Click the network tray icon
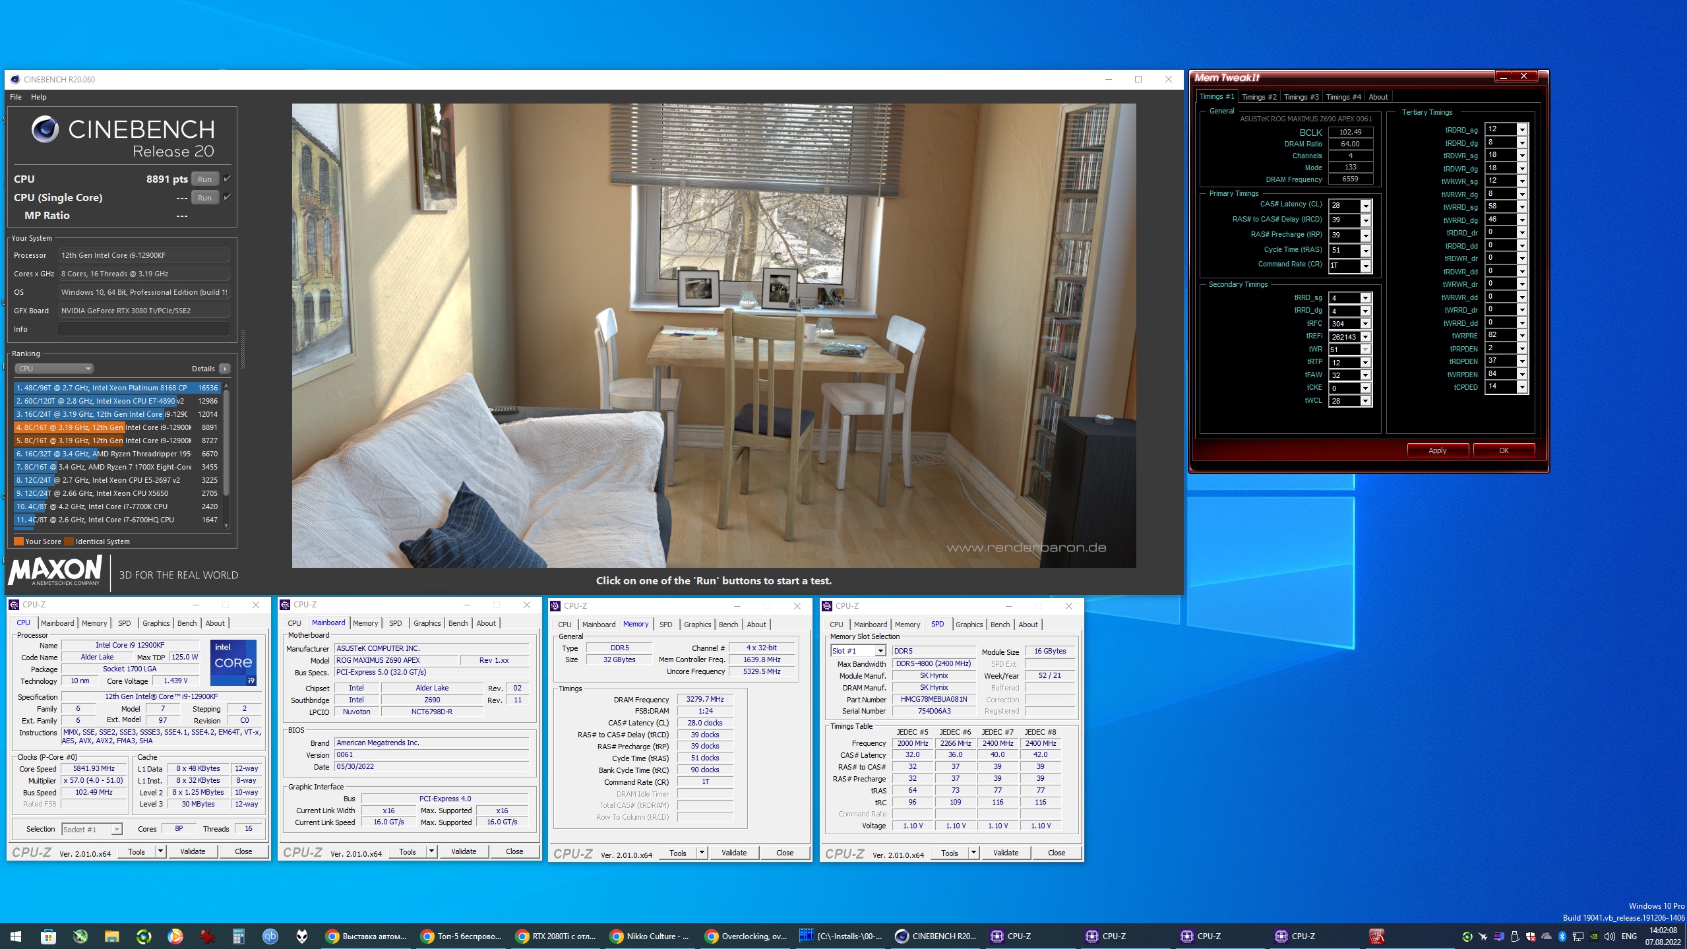This screenshot has height=949, width=1687. click(x=1578, y=936)
